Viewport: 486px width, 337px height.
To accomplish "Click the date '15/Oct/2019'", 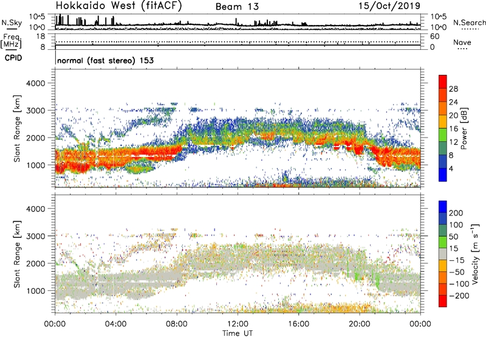I will (x=389, y=6).
